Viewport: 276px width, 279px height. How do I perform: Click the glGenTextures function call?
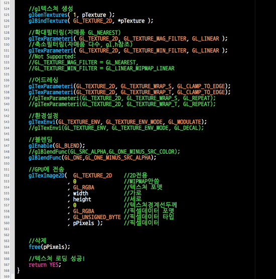click(48, 15)
